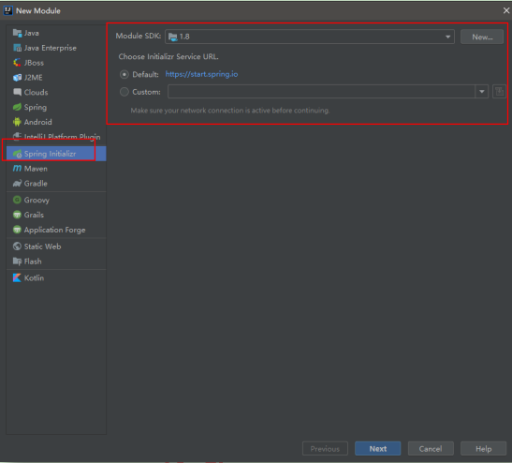Enable the Custom URL radio button

coord(124,92)
